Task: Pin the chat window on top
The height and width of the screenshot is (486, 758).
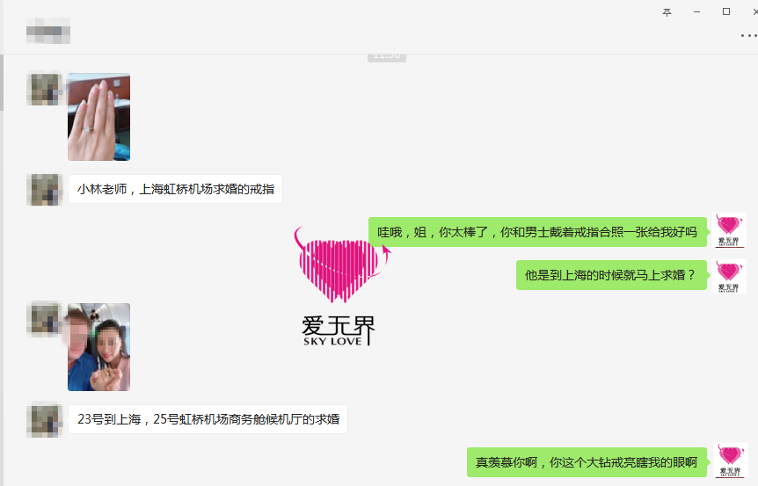Action: pyautogui.click(x=667, y=12)
